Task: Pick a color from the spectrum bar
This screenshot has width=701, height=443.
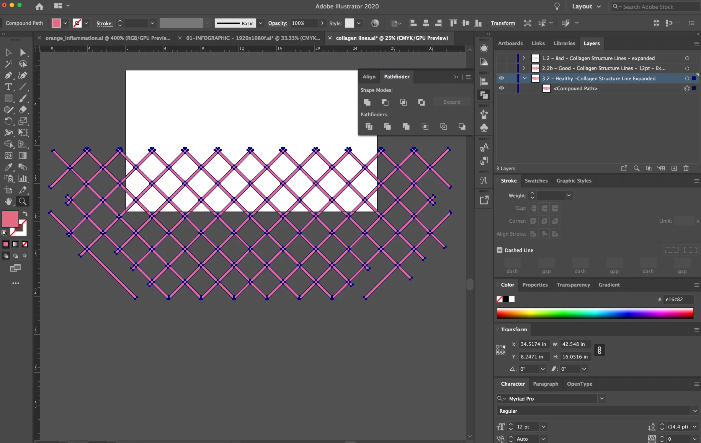Action: (x=595, y=313)
